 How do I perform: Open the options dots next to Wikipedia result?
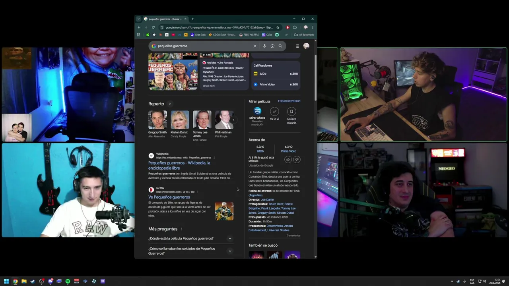click(214, 158)
